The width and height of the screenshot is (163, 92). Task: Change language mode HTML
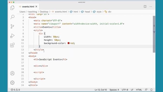(139, 90)
